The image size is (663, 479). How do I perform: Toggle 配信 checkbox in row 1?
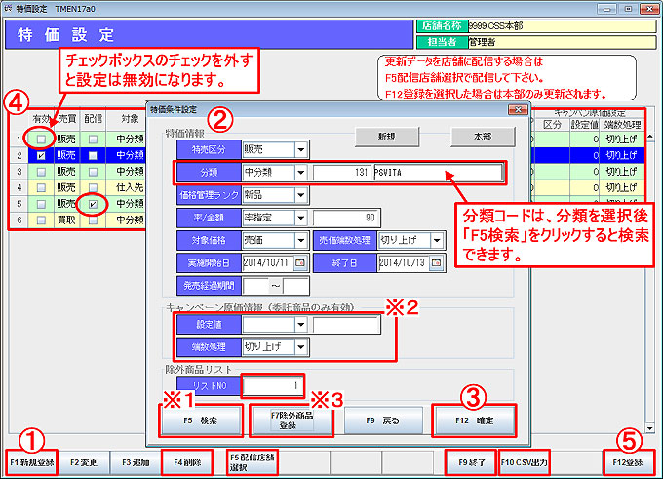tap(93, 139)
